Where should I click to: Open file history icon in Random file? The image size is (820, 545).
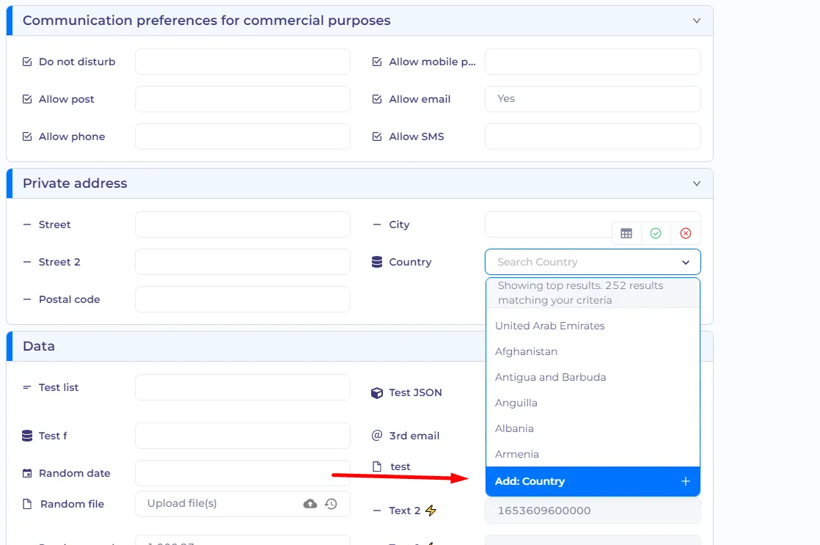click(331, 504)
